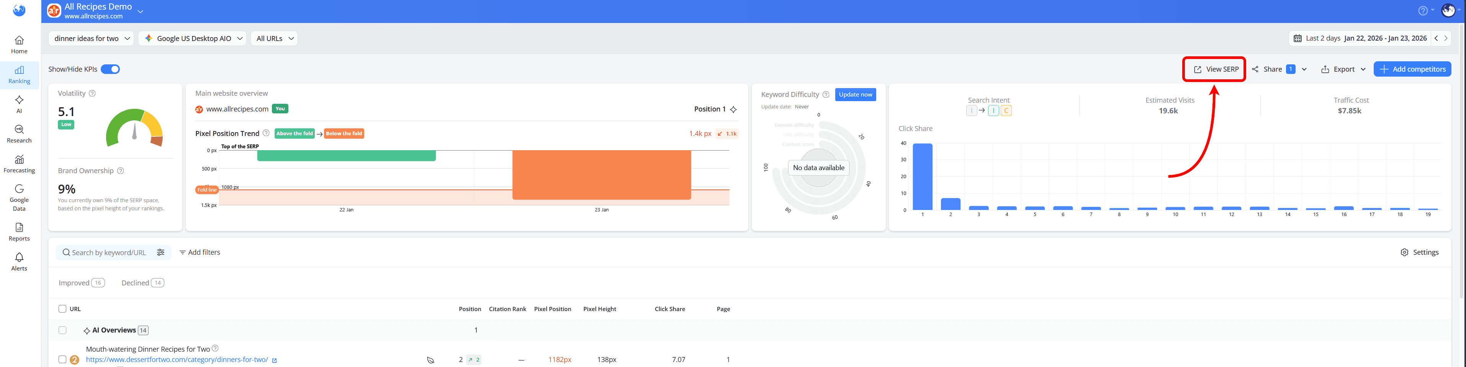Show Keyword Difficulty info icon
The image size is (1466, 367).
click(x=826, y=95)
